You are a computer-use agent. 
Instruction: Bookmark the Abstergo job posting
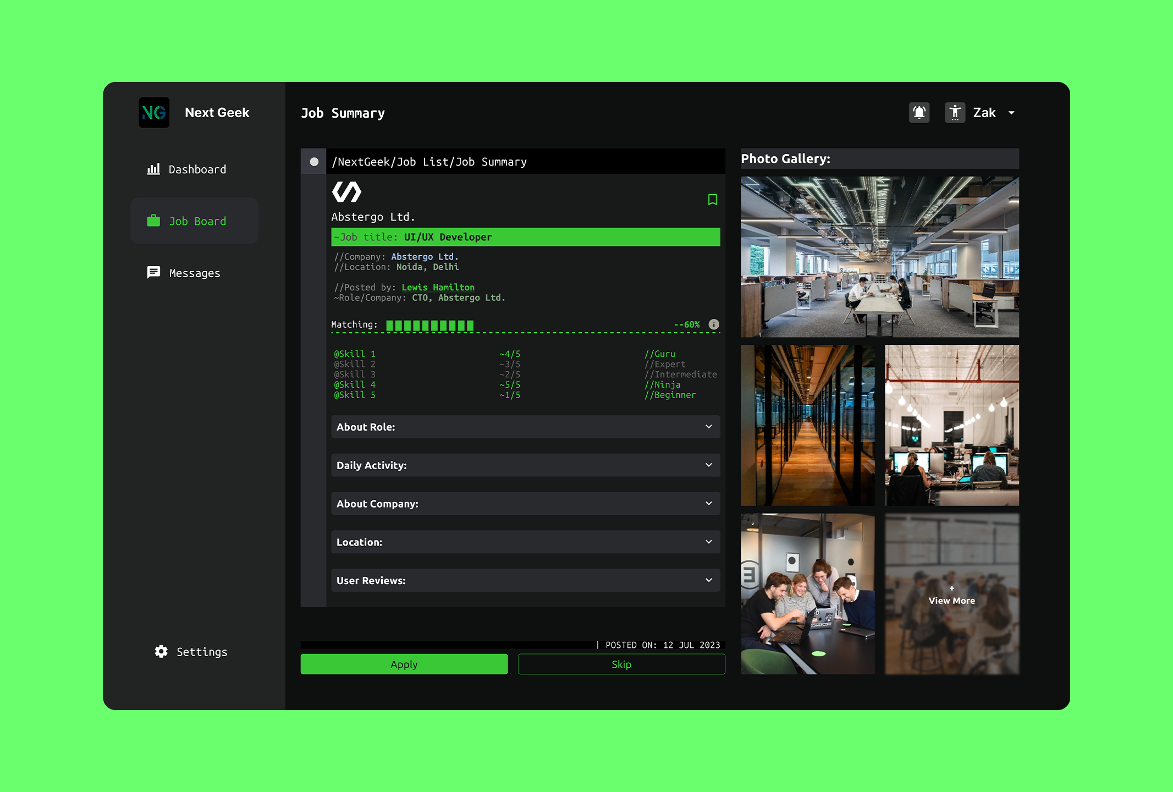[712, 200]
